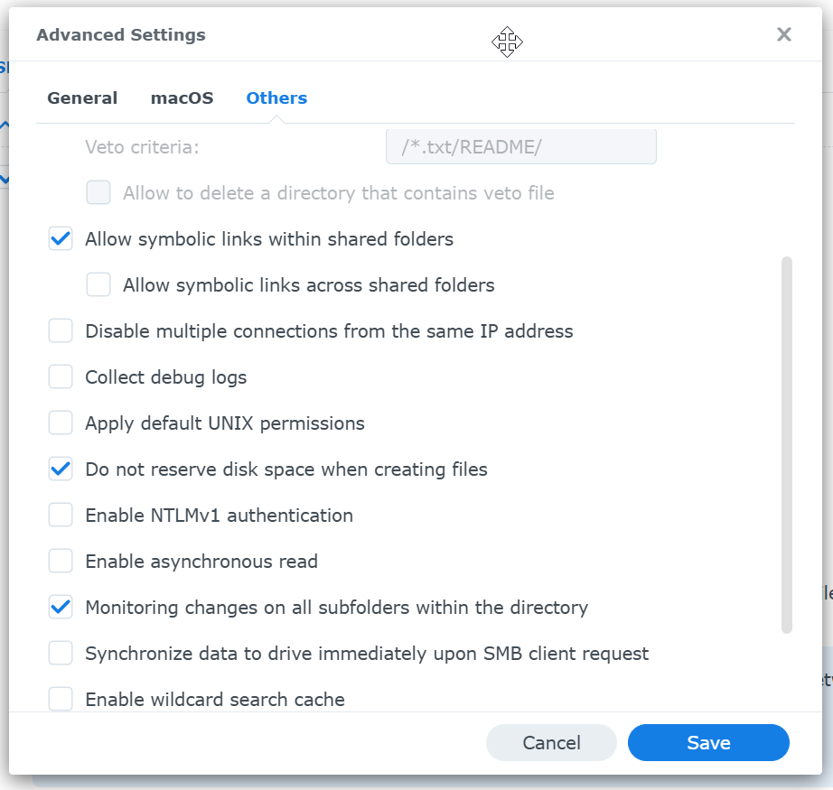Enable NTLMv1 authentication checkbox
833x790 pixels.
pos(61,516)
